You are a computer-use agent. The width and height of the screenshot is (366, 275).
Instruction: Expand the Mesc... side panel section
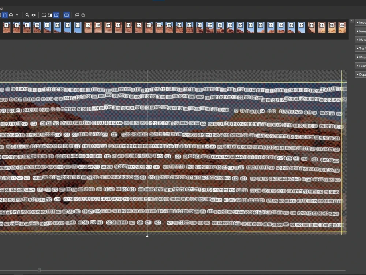361,40
